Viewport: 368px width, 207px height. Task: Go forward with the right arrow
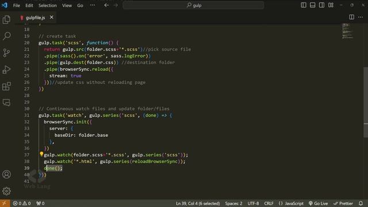(x=116, y=5)
